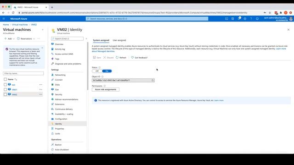Close the Identity blade
294x165 pixels.
tap(288, 30)
